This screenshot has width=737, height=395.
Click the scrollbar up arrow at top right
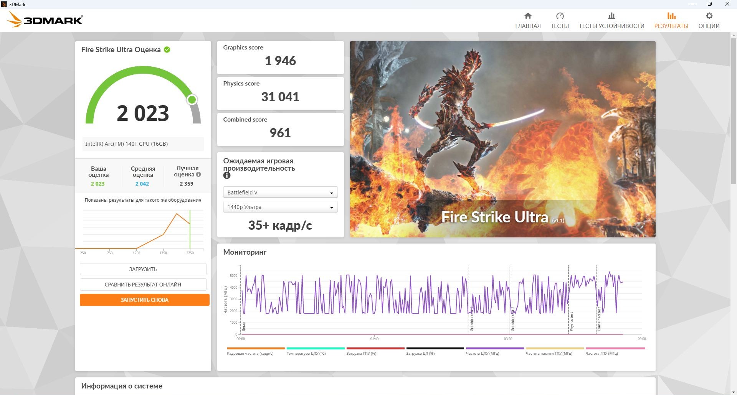click(x=734, y=35)
